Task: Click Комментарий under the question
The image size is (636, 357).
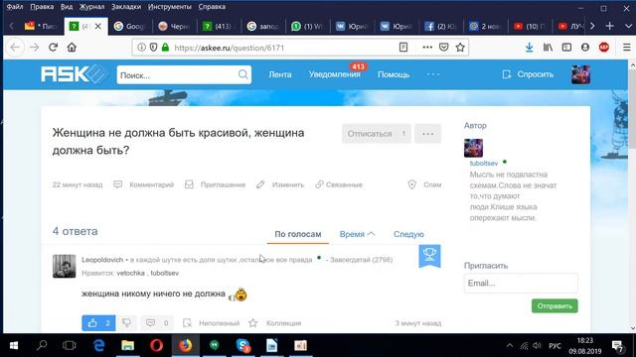Action: 144,184
